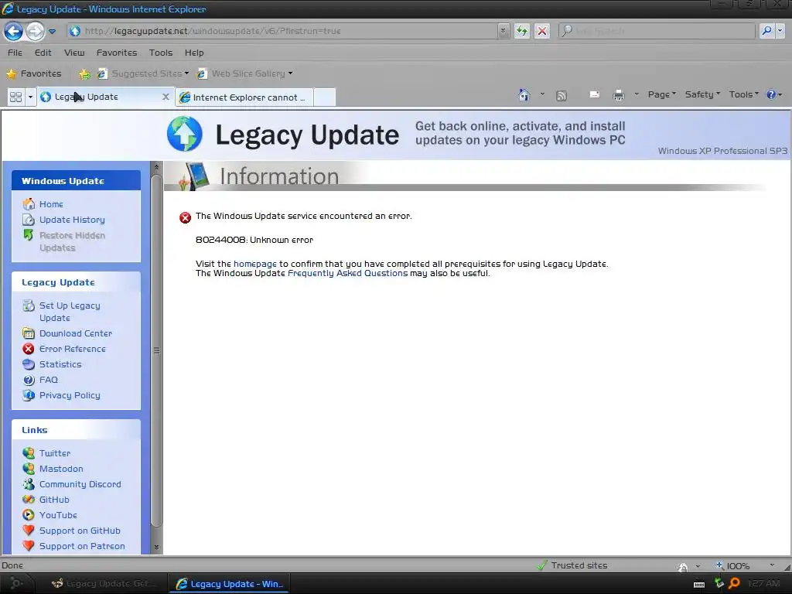This screenshot has width=792, height=594.
Task: Open the Help menu
Action: pyautogui.click(x=194, y=53)
